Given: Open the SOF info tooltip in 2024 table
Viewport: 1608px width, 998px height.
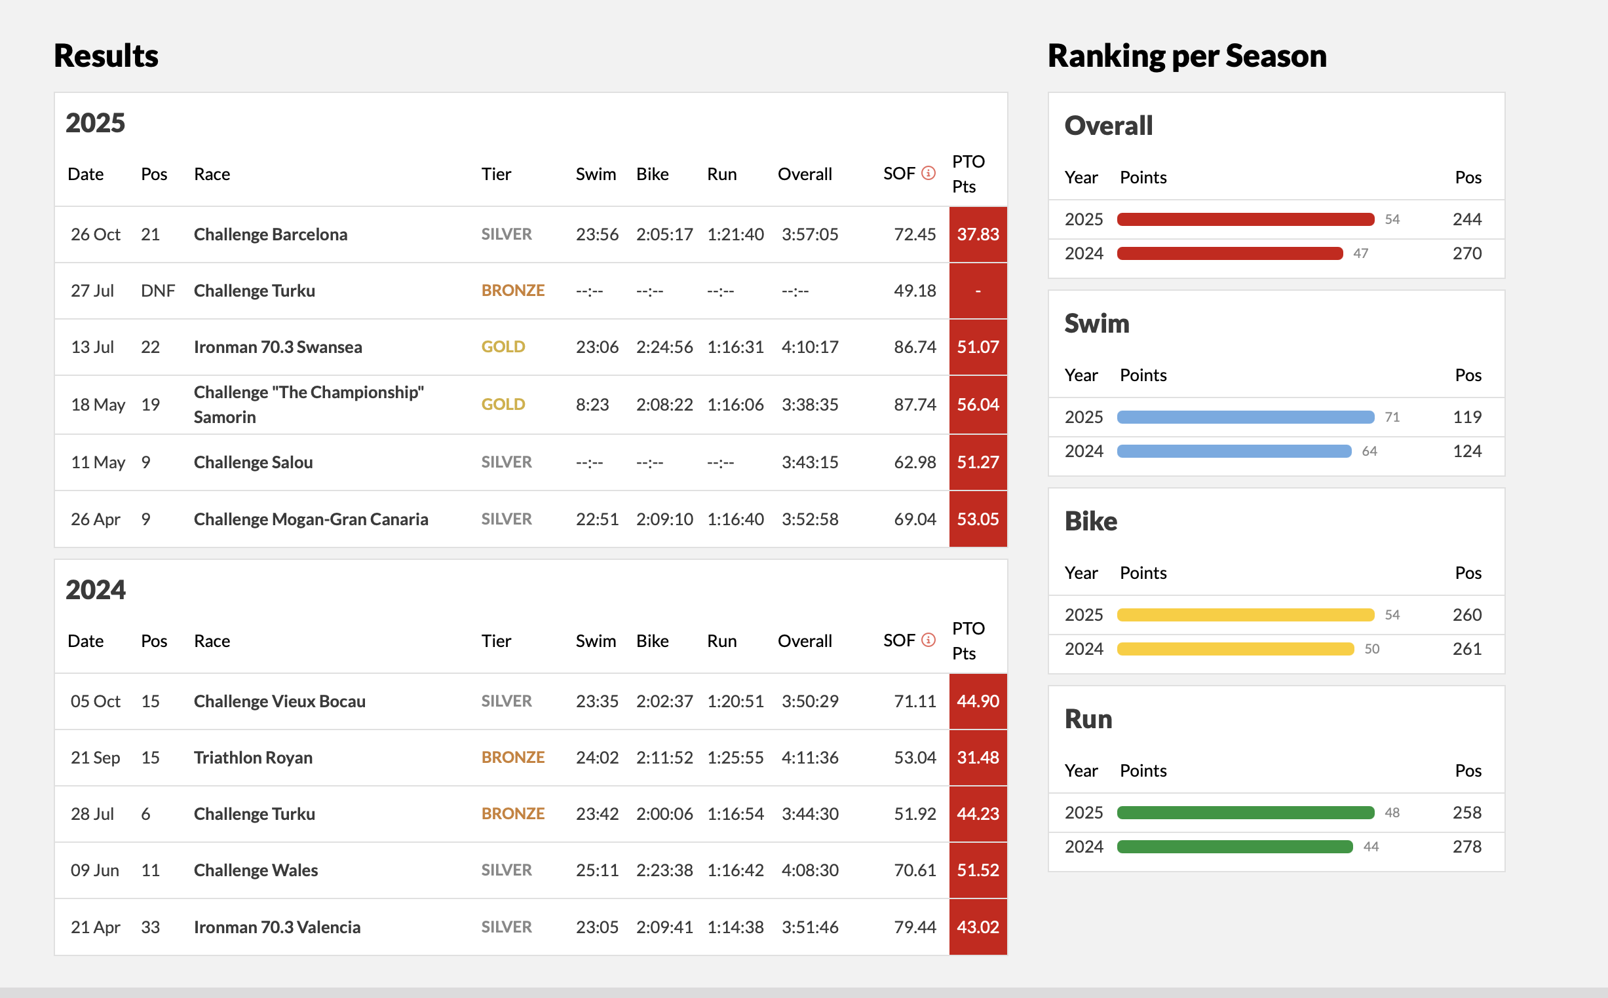Looking at the screenshot, I should (928, 640).
